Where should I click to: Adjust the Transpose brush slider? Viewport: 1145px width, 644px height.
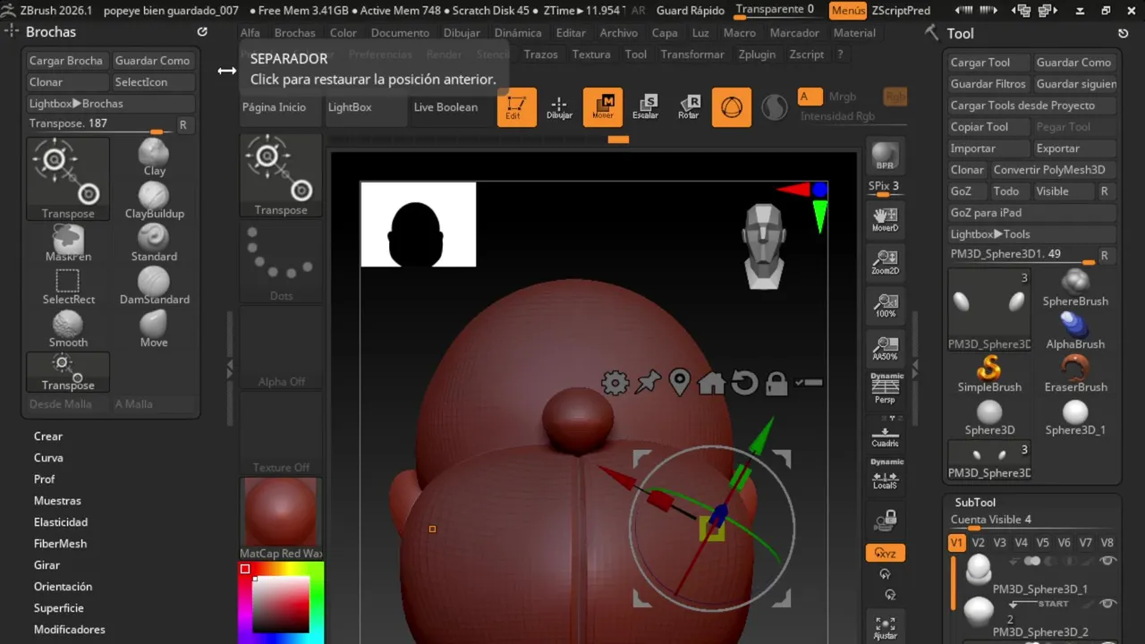(100, 124)
